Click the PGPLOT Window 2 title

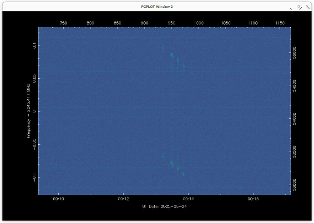pos(157,7)
